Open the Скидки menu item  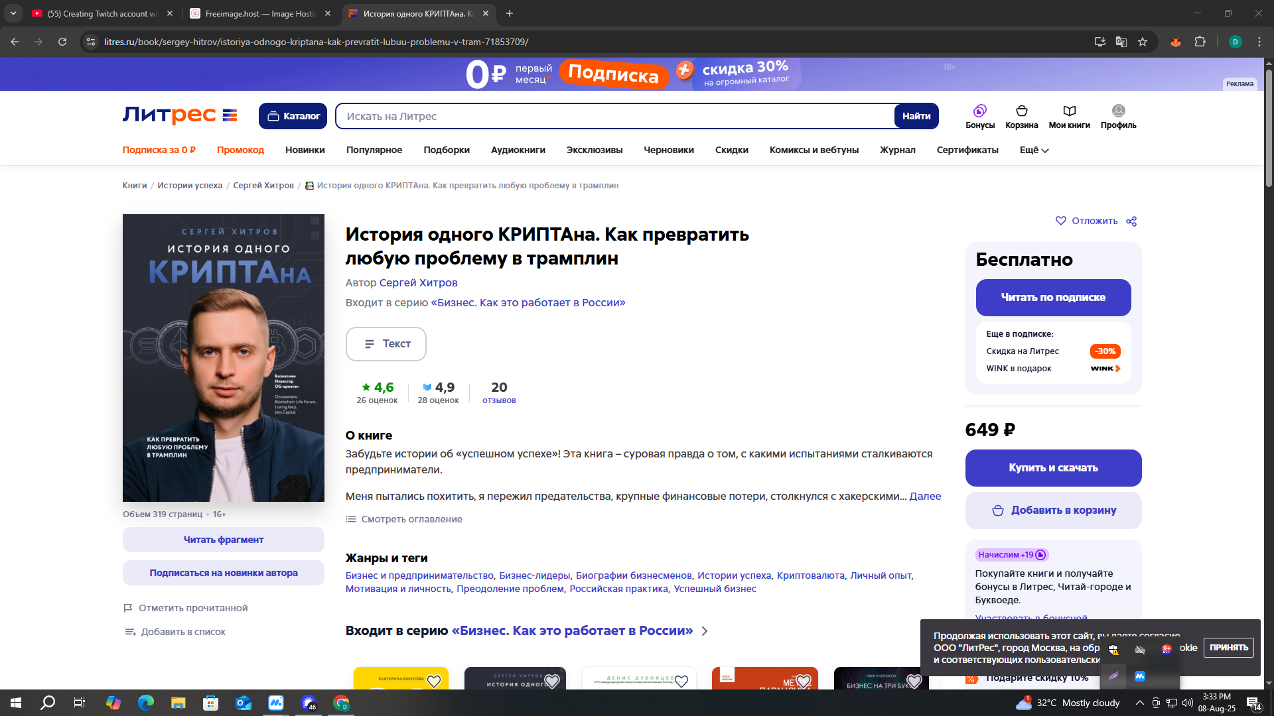coord(732,150)
